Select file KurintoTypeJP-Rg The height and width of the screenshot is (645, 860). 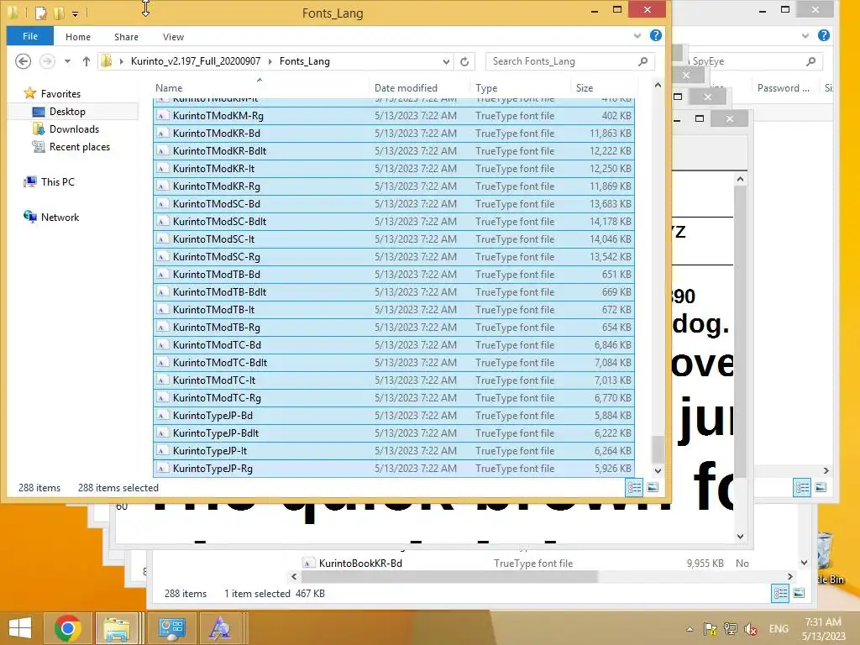(394, 469)
